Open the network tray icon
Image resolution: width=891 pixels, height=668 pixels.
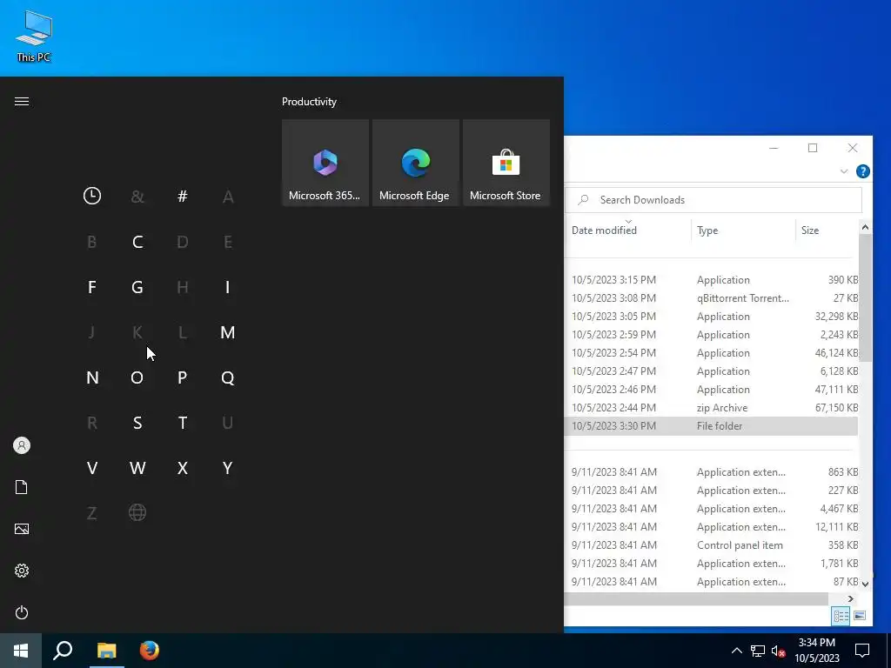click(758, 651)
